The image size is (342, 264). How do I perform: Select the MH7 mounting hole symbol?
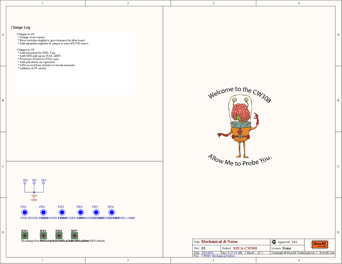74,236
